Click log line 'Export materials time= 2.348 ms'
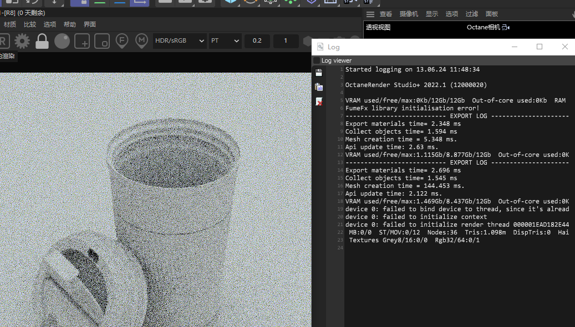Screen dimensions: 575x327 point(403,124)
